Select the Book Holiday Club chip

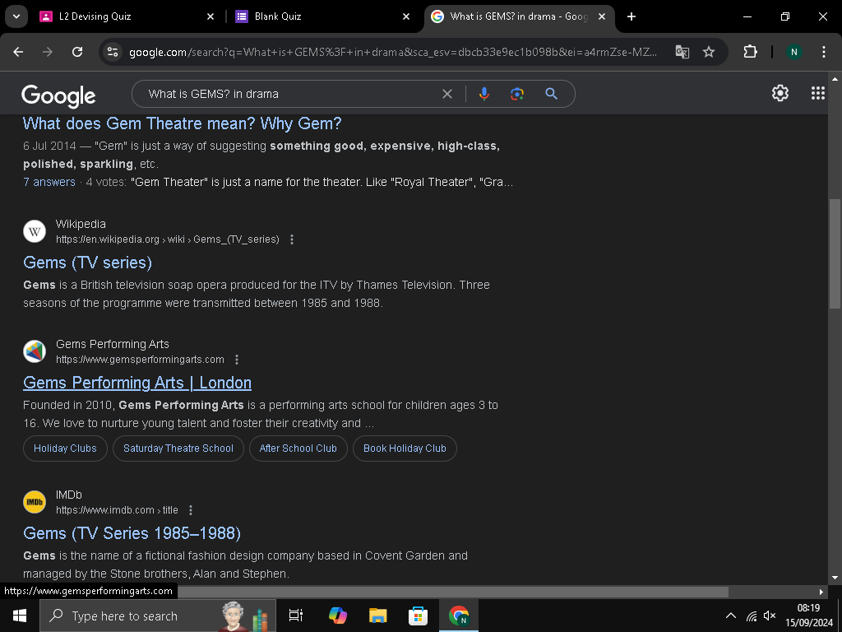point(405,448)
